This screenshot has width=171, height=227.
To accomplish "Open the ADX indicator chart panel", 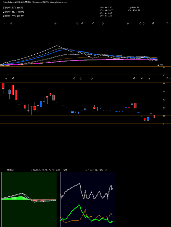I will click(88, 199).
